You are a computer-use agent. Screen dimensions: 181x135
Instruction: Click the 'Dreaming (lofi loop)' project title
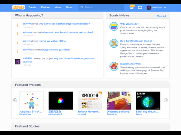[118, 111]
